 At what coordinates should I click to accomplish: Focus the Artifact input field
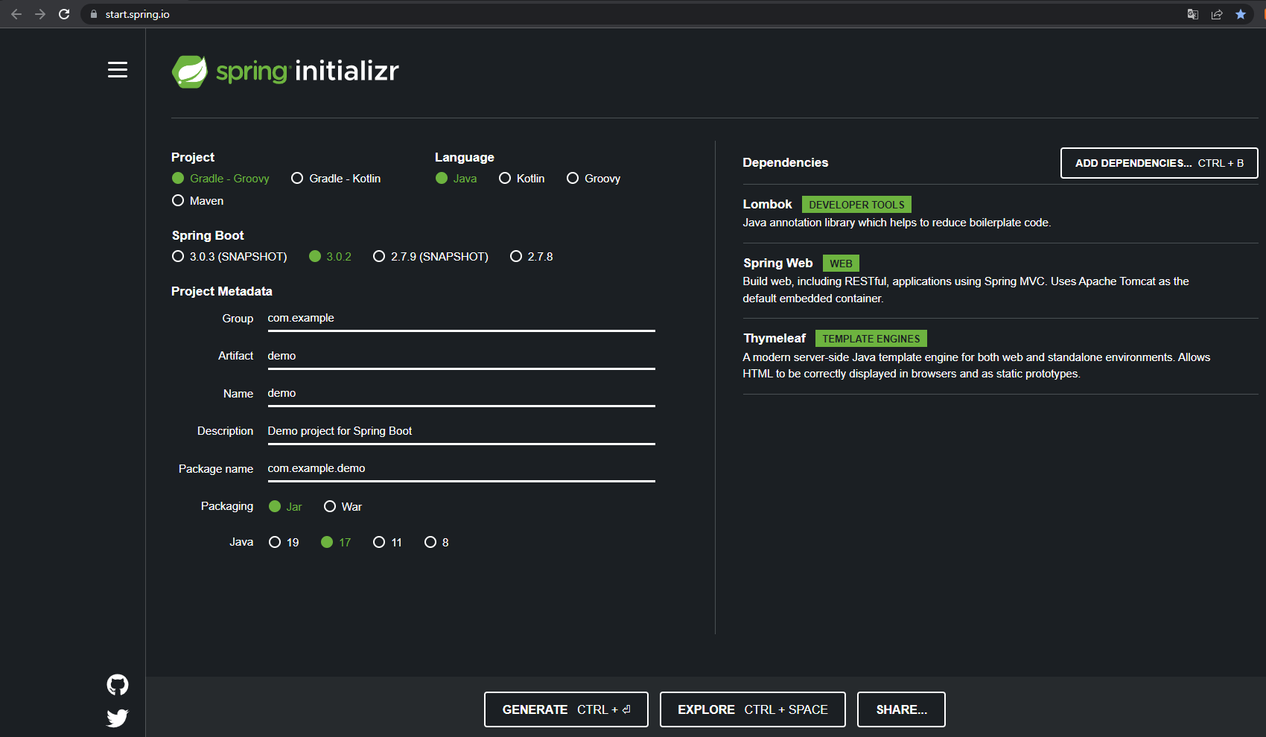[x=462, y=357]
